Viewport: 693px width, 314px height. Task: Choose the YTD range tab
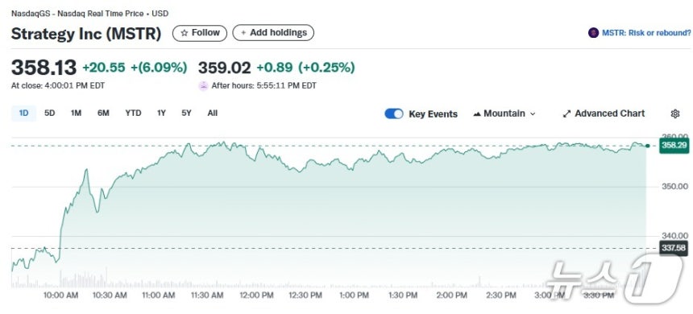(133, 113)
